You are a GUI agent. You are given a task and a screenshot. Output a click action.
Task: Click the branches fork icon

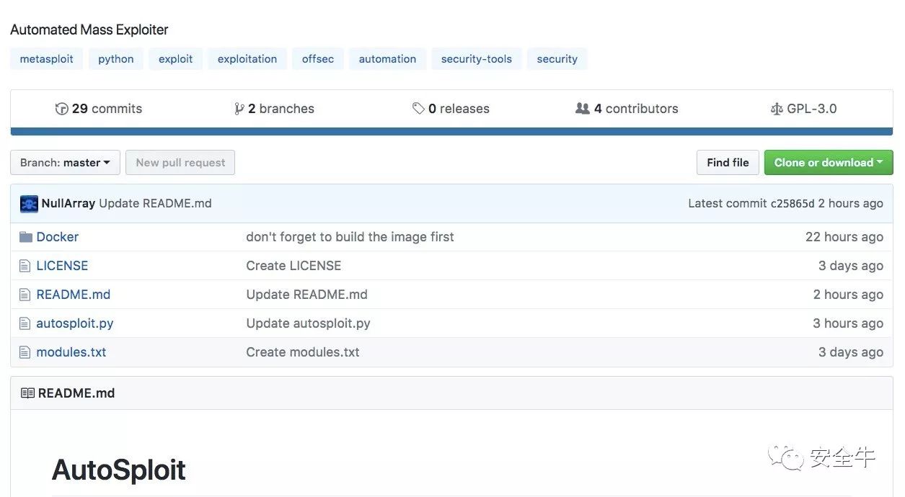[x=239, y=109]
